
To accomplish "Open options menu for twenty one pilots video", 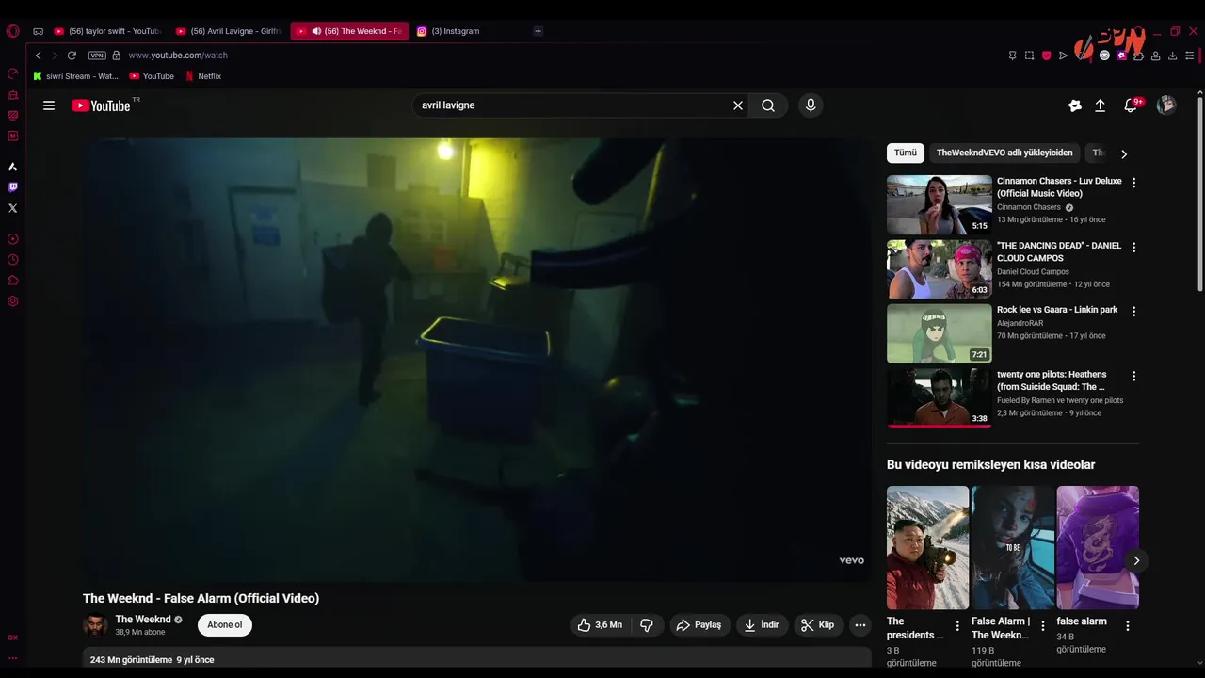I will pyautogui.click(x=1133, y=376).
